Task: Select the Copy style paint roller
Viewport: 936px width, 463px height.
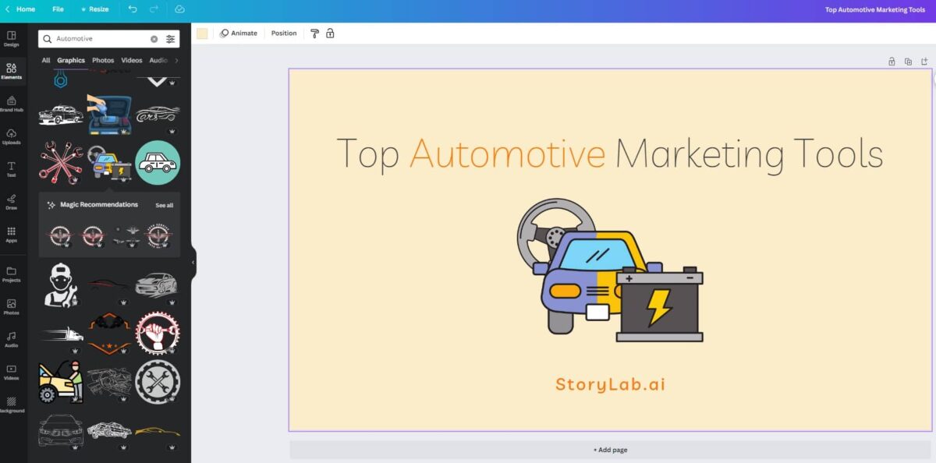Action: tap(314, 33)
